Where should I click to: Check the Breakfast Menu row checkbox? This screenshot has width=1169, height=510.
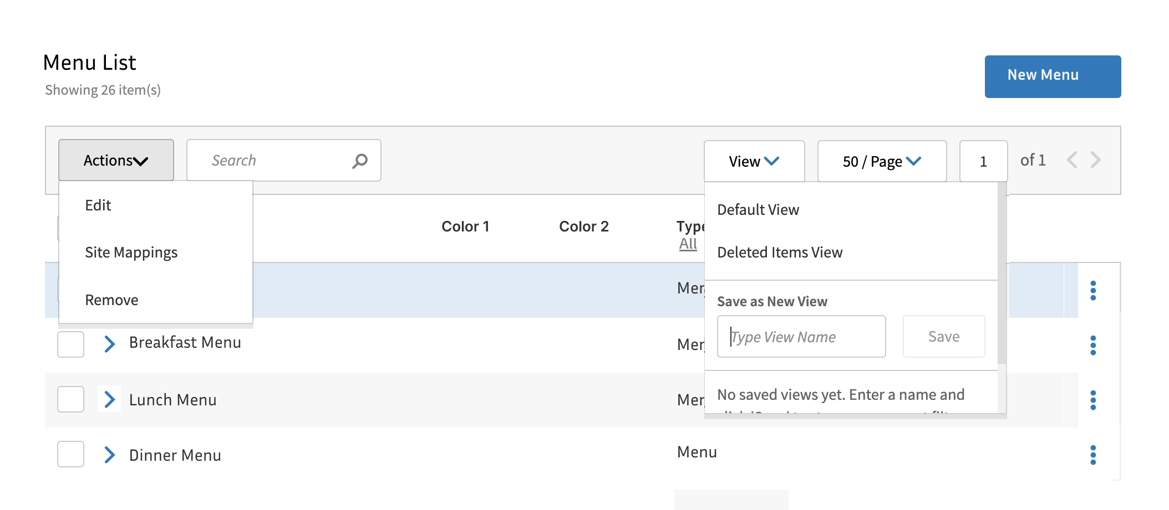click(70, 343)
